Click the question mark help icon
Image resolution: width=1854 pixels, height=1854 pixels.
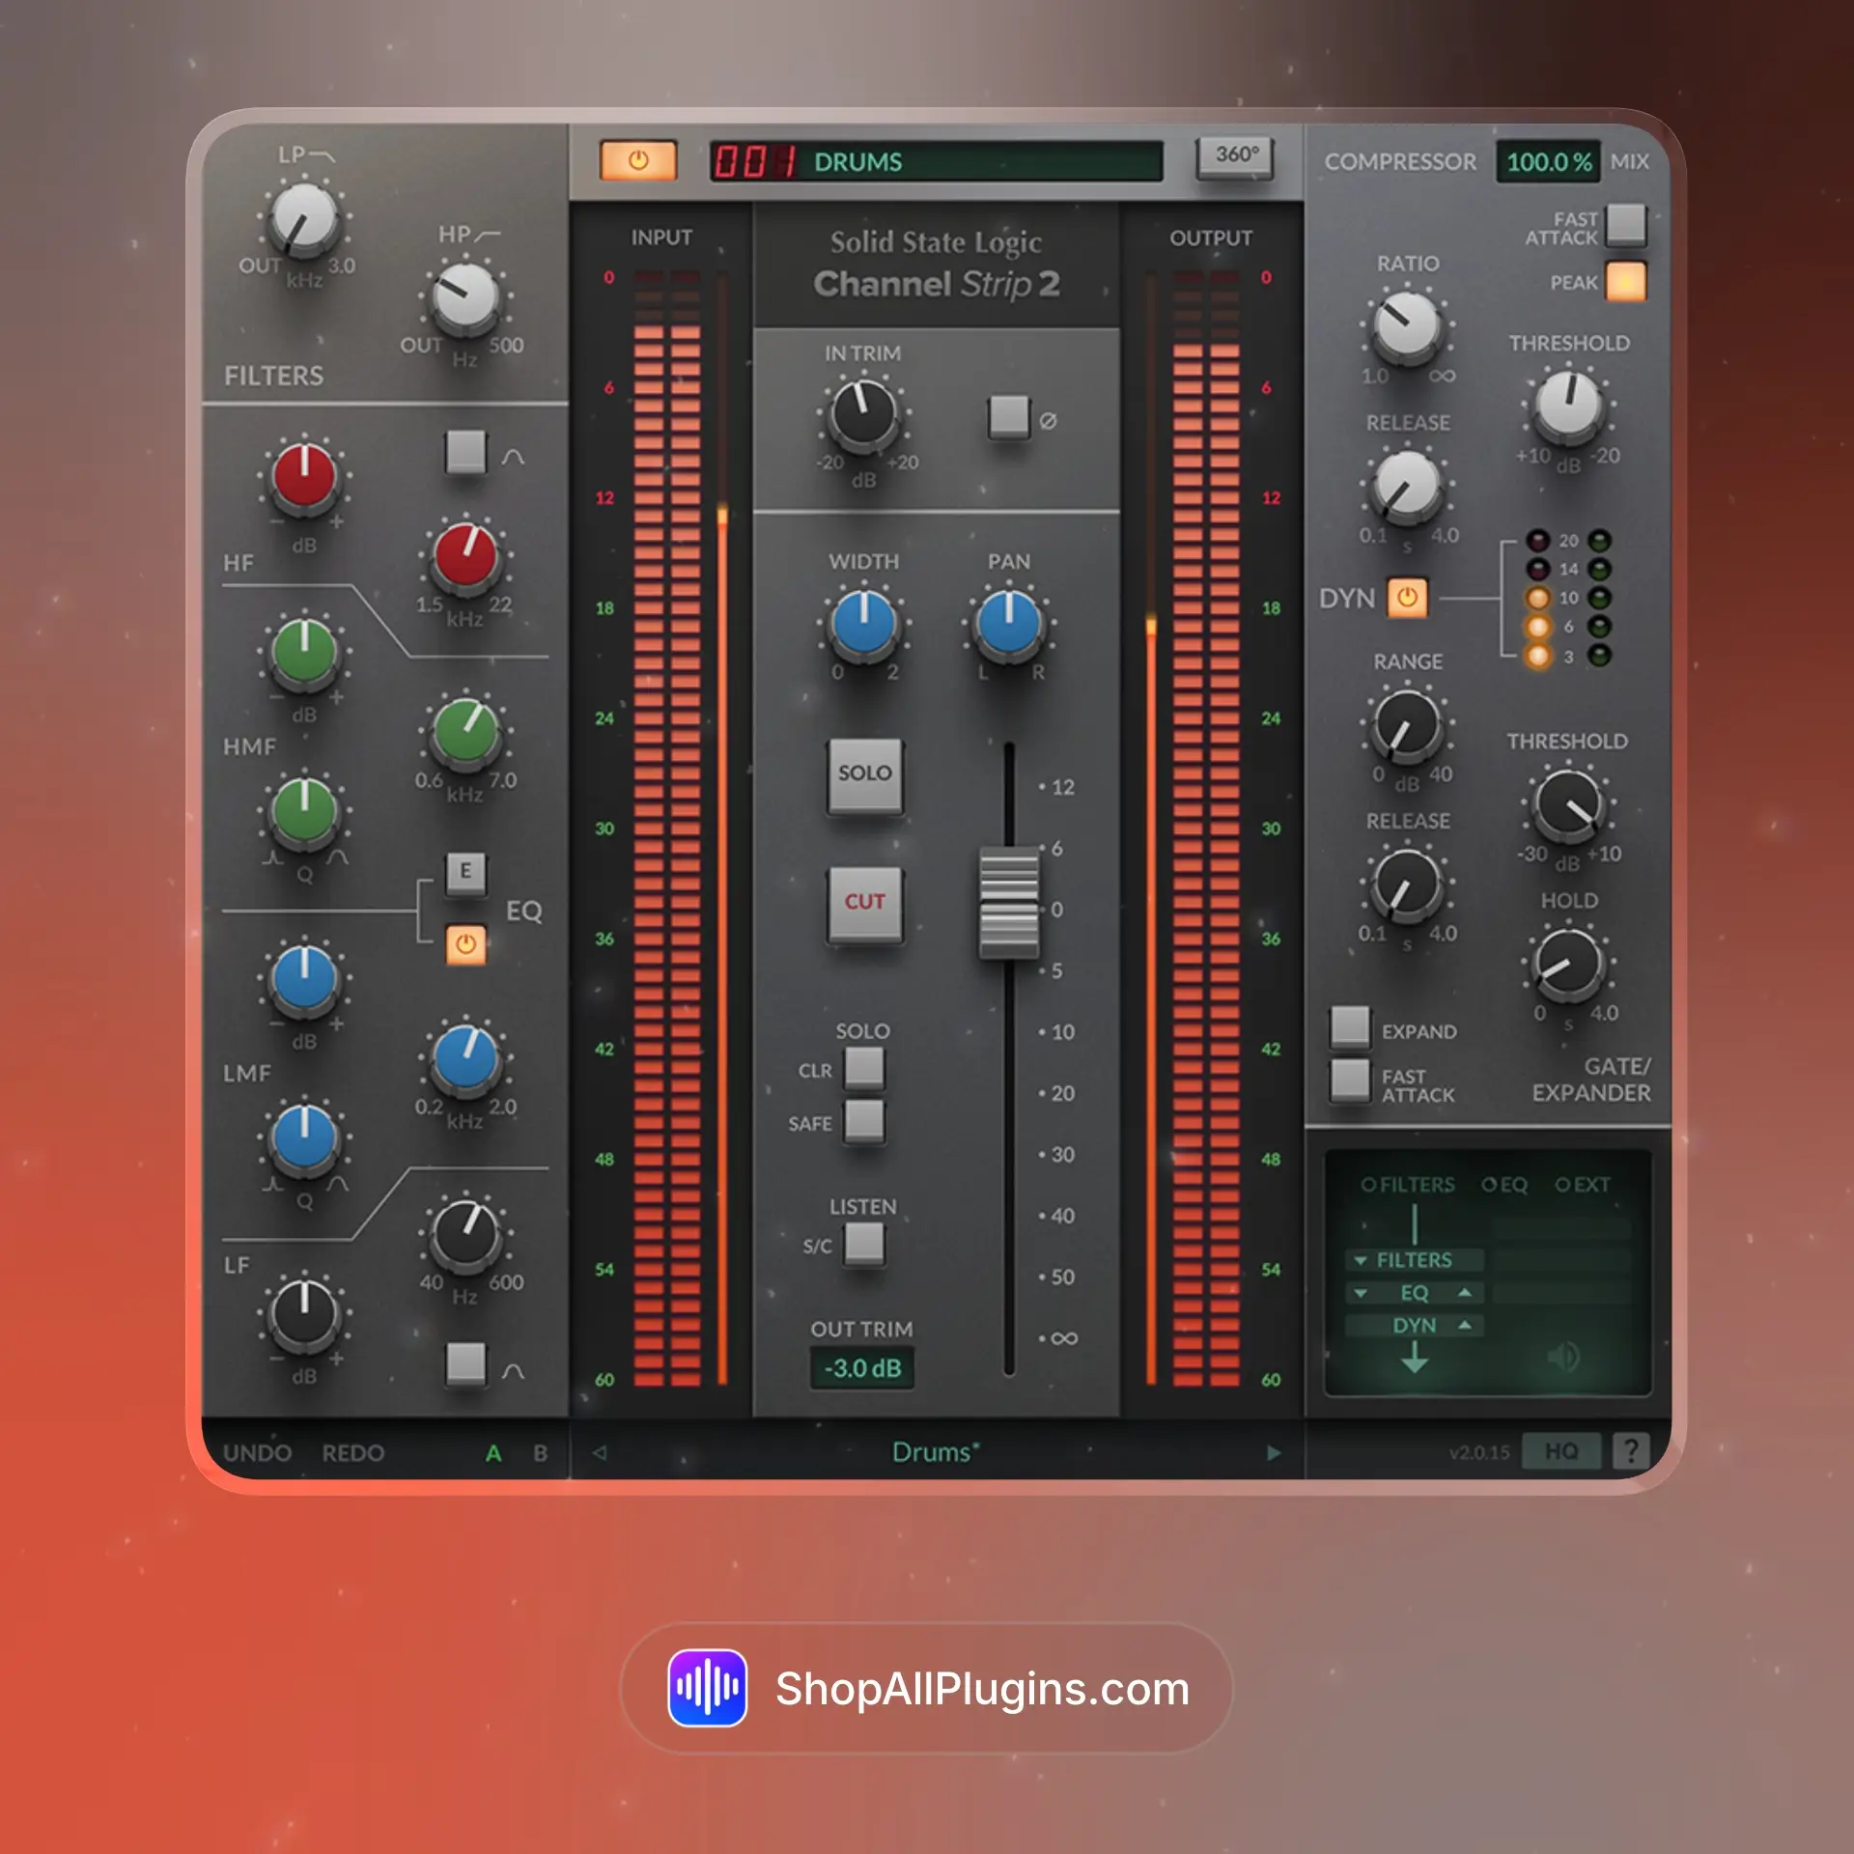pos(1631,1450)
